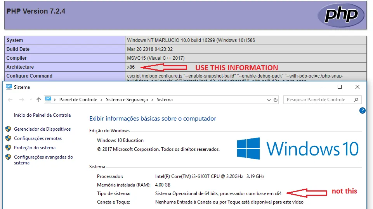Select the MSVC15 (Visual C++ 2017) compiler value
Viewport: 373px width, 209px height.
pos(156,58)
